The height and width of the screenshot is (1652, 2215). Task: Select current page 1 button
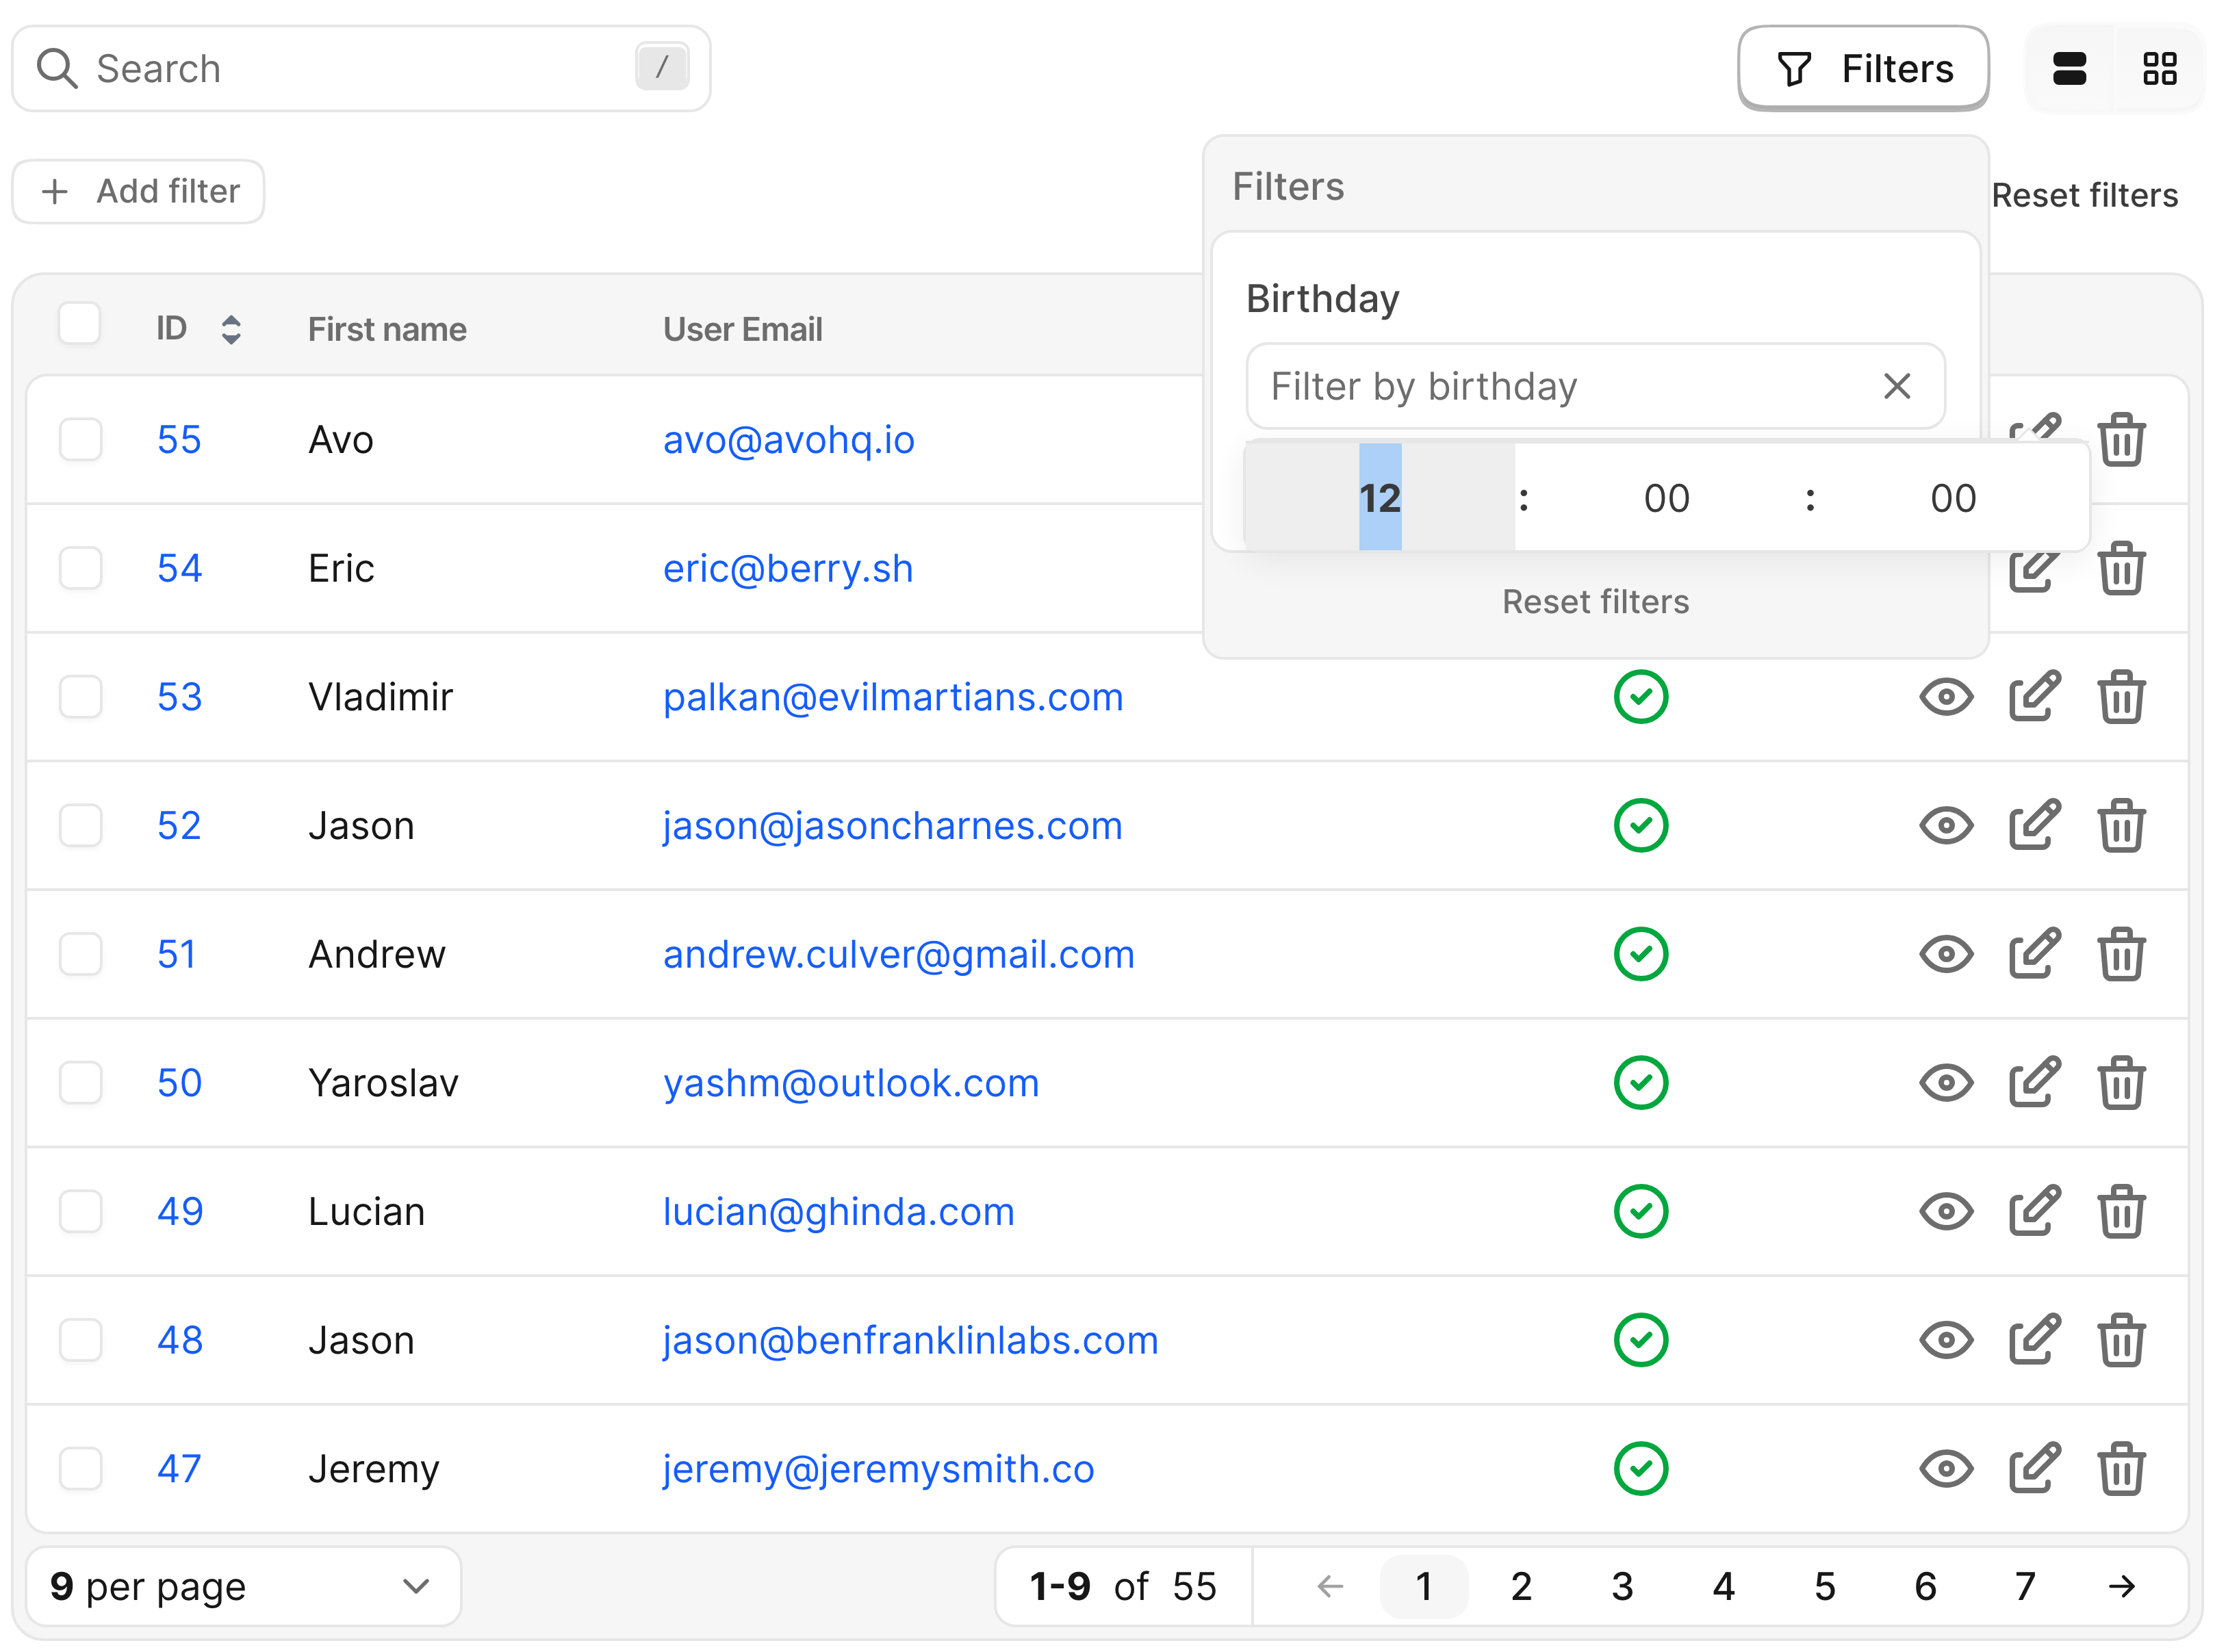click(1424, 1587)
